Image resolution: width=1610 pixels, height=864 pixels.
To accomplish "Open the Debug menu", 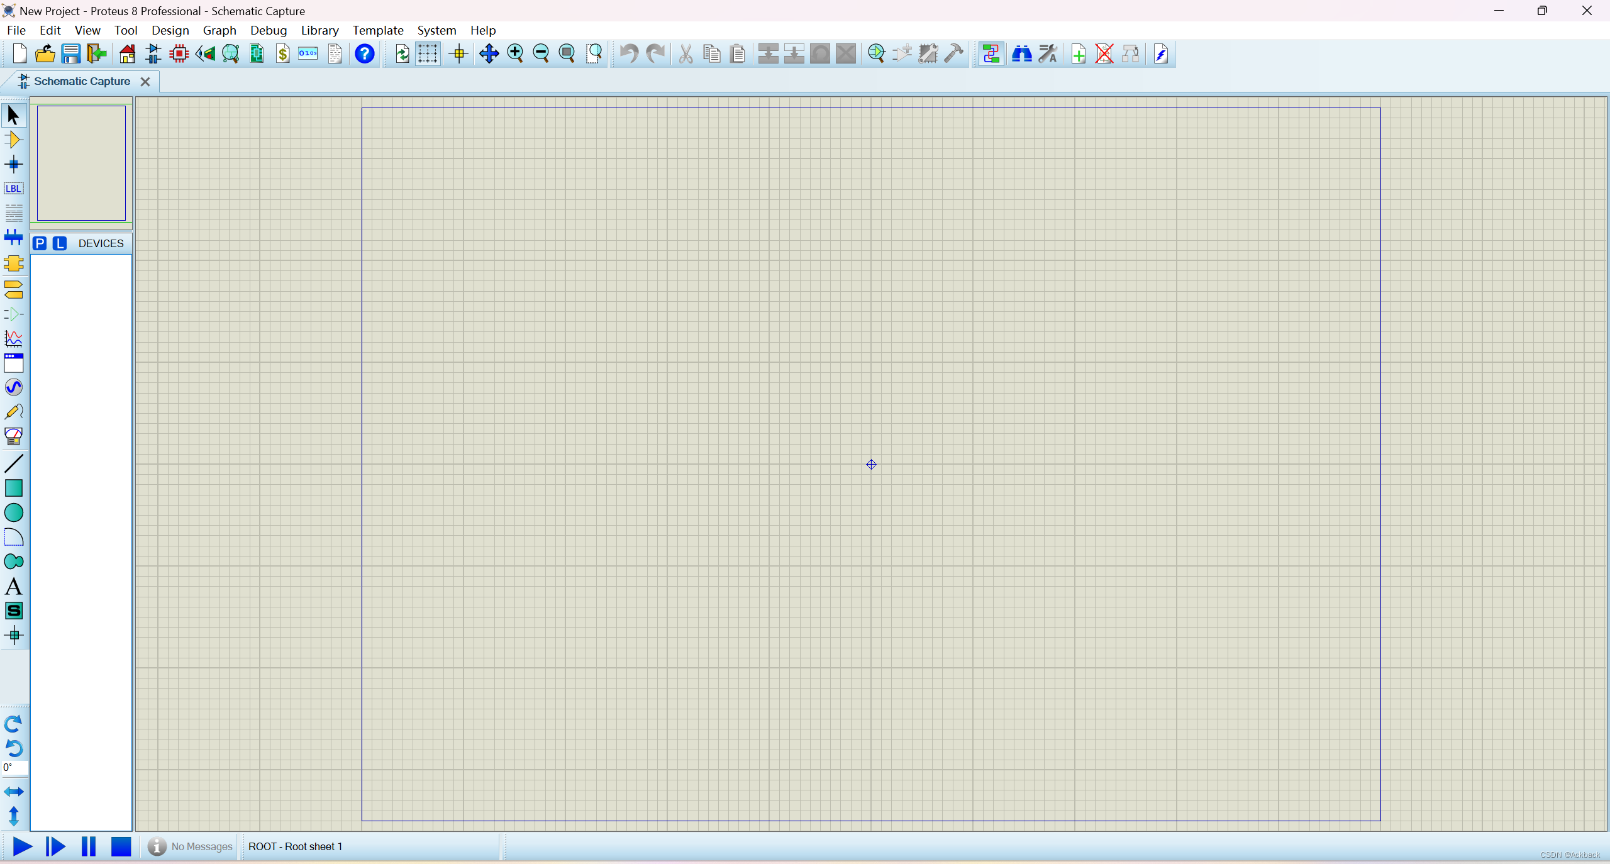I will click(x=269, y=30).
